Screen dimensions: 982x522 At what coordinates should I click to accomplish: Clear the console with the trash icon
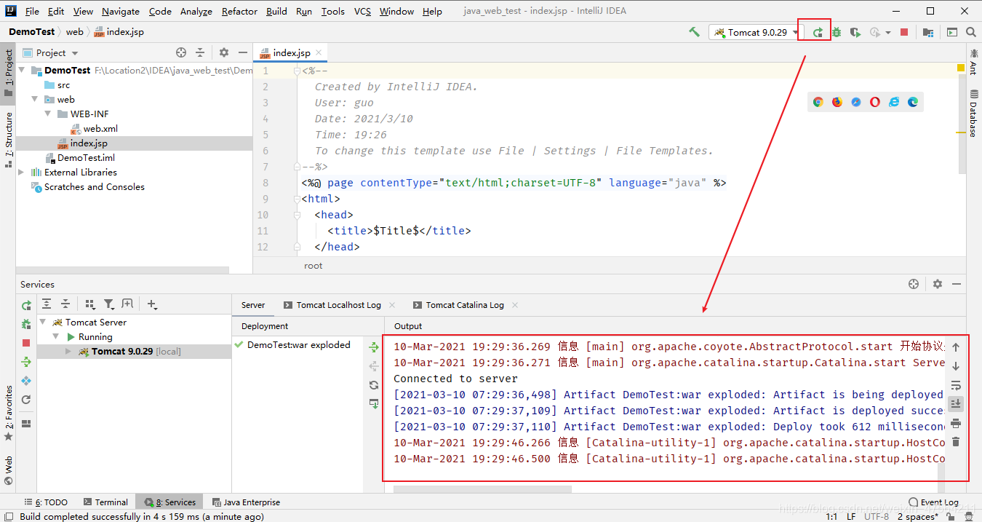pyautogui.click(x=956, y=442)
